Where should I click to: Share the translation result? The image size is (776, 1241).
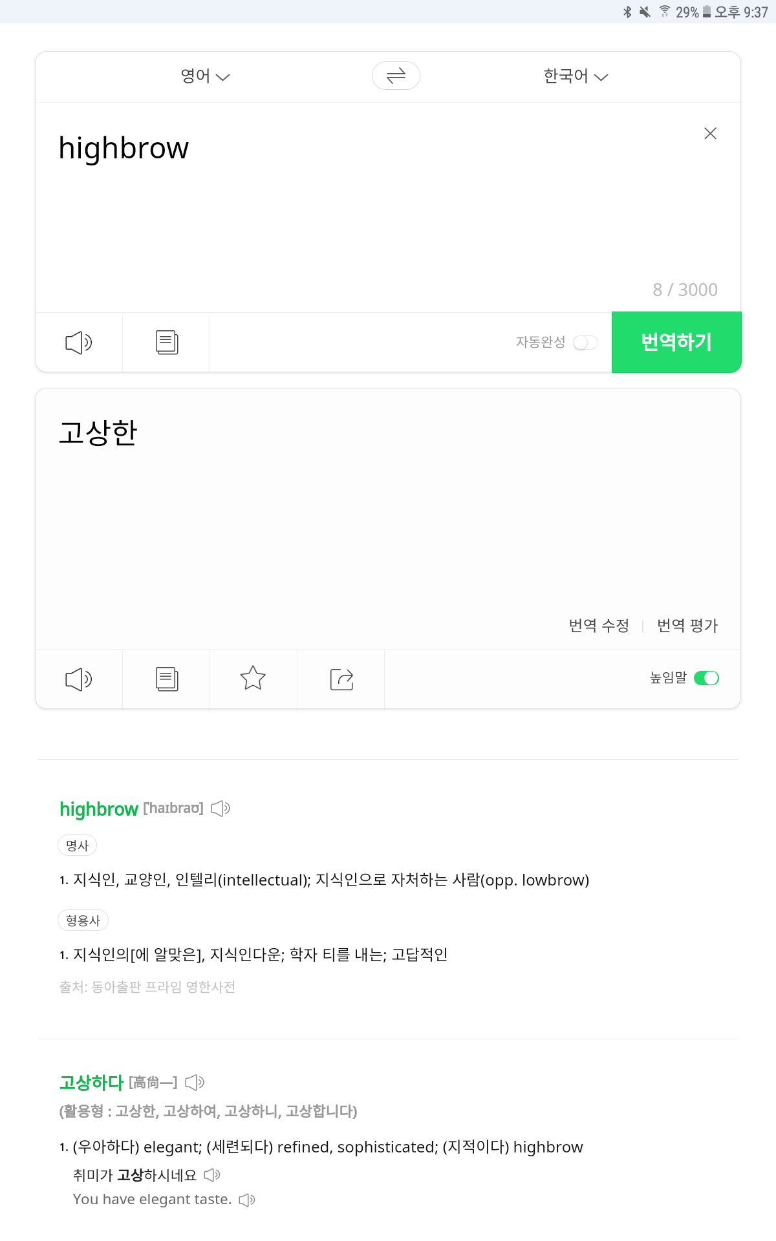341,679
